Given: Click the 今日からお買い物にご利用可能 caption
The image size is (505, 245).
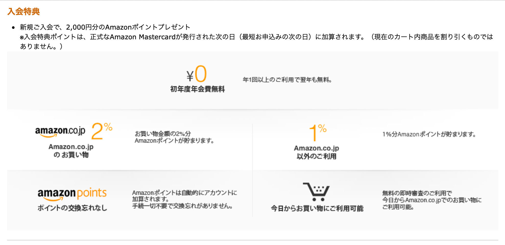Looking at the screenshot, I should click(x=317, y=209).
